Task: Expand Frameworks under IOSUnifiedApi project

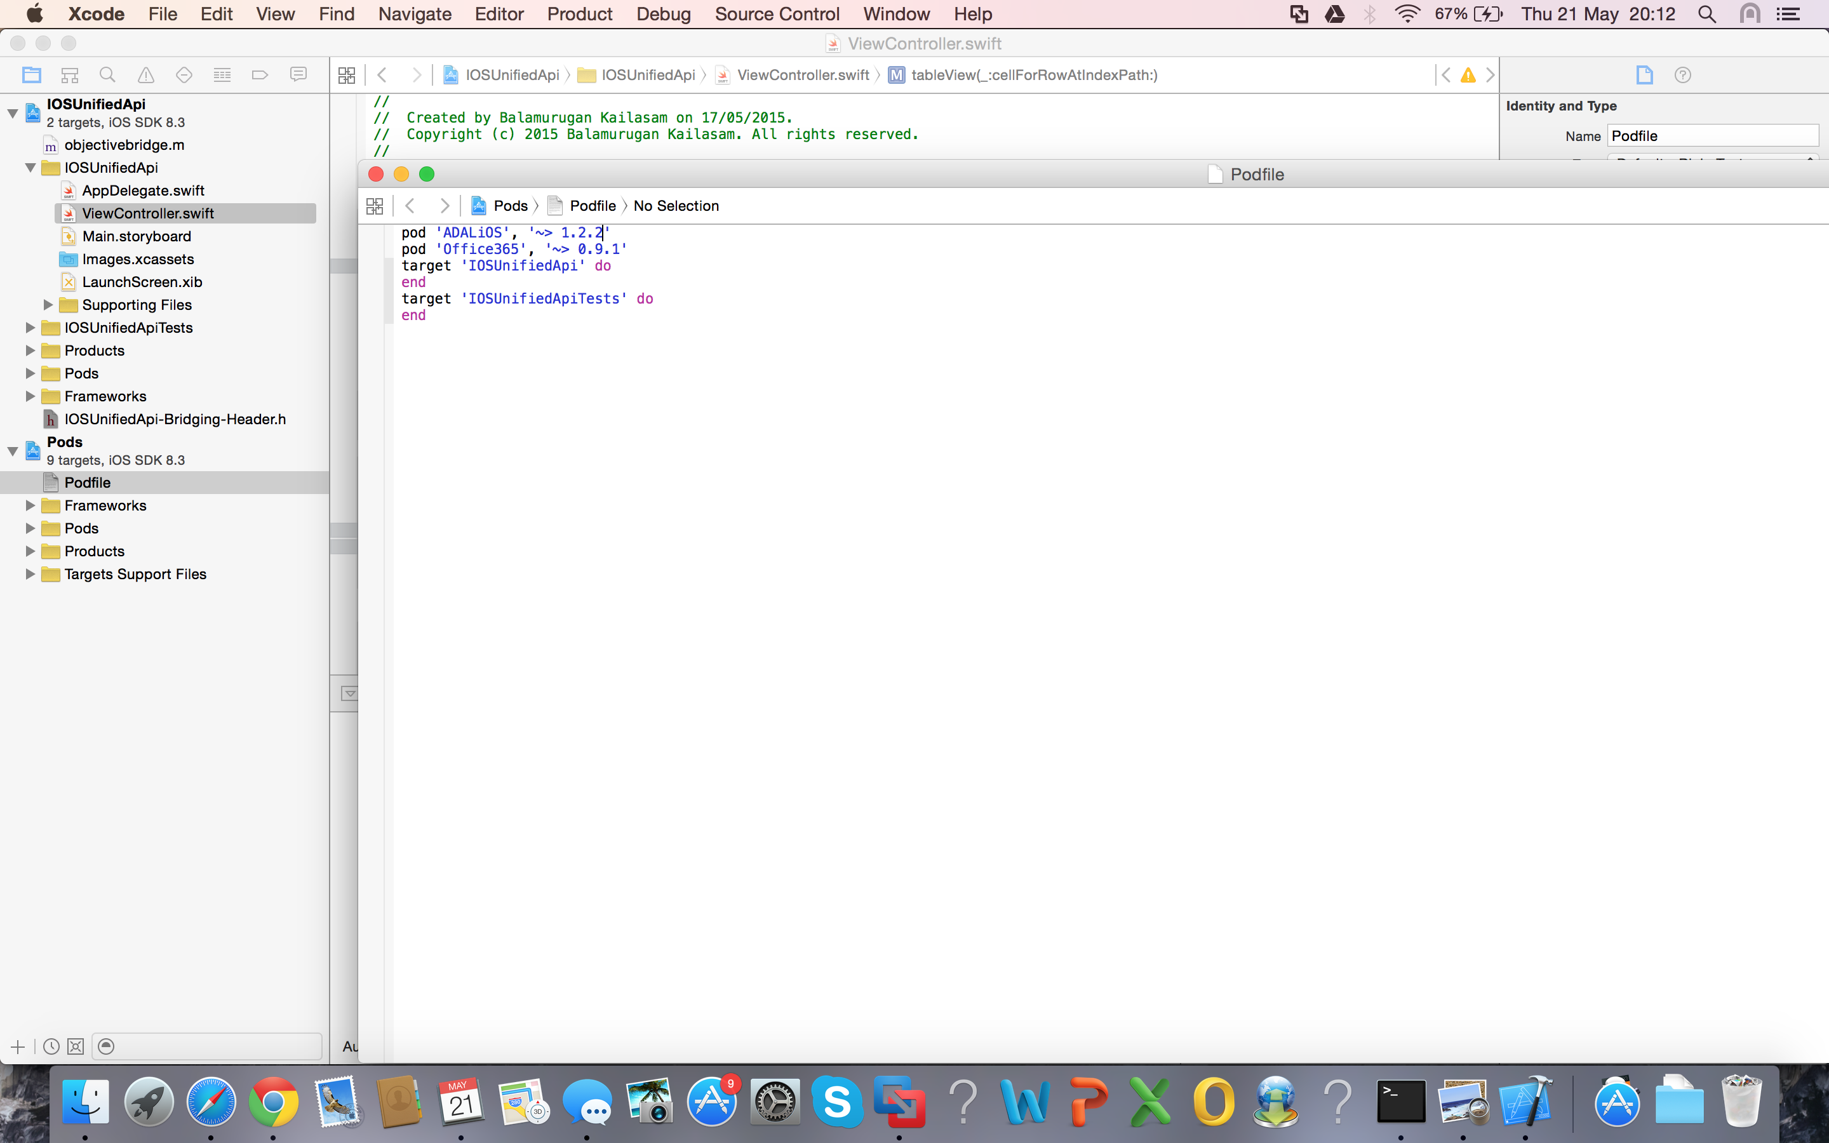Action: tap(30, 396)
